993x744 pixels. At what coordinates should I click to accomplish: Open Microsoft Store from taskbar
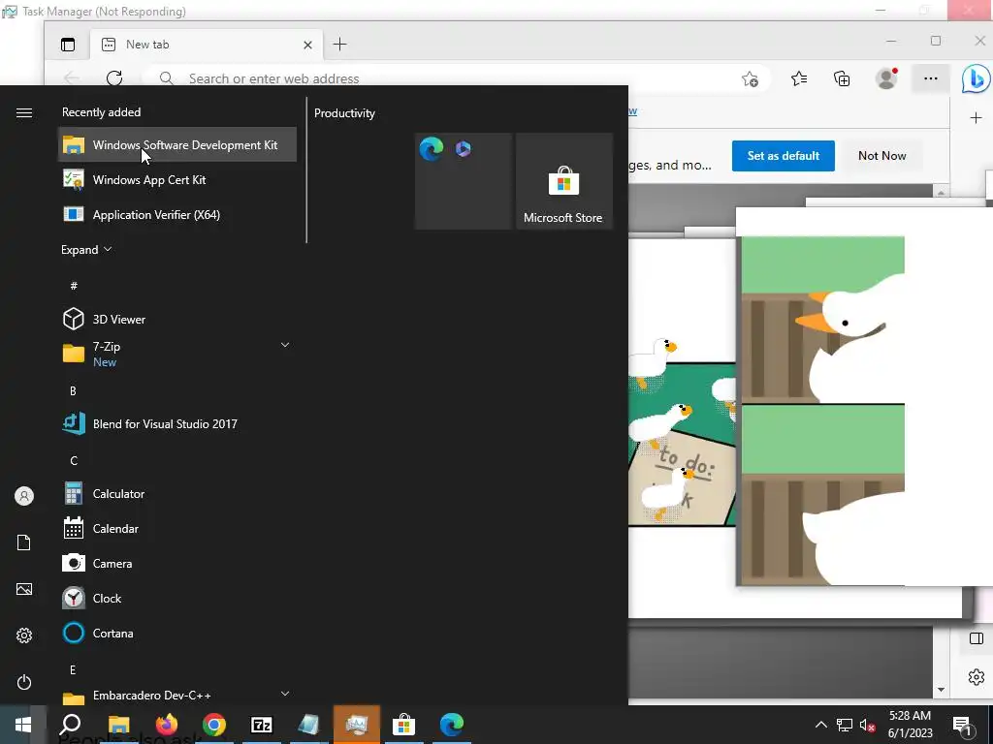pyautogui.click(x=403, y=725)
